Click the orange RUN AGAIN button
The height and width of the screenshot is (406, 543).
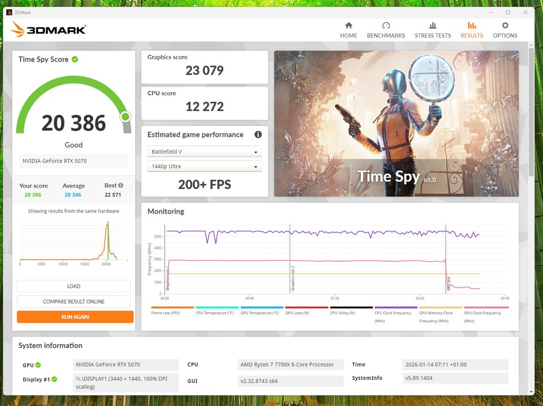75,317
